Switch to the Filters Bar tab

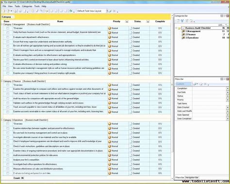pos(180,178)
